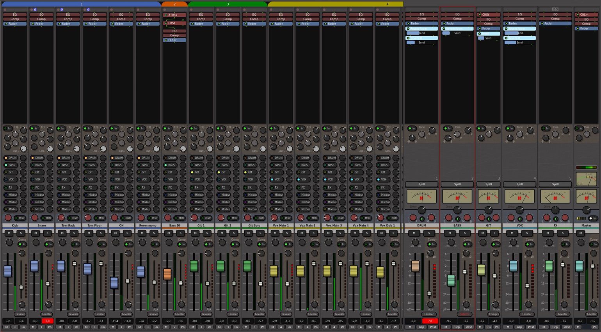Image resolution: width=601 pixels, height=332 pixels.
Task: Click the Kick channel blue fader
Action: [x=7, y=271]
